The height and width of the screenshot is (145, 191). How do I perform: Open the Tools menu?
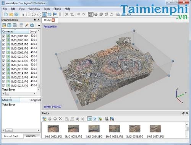point(47,9)
